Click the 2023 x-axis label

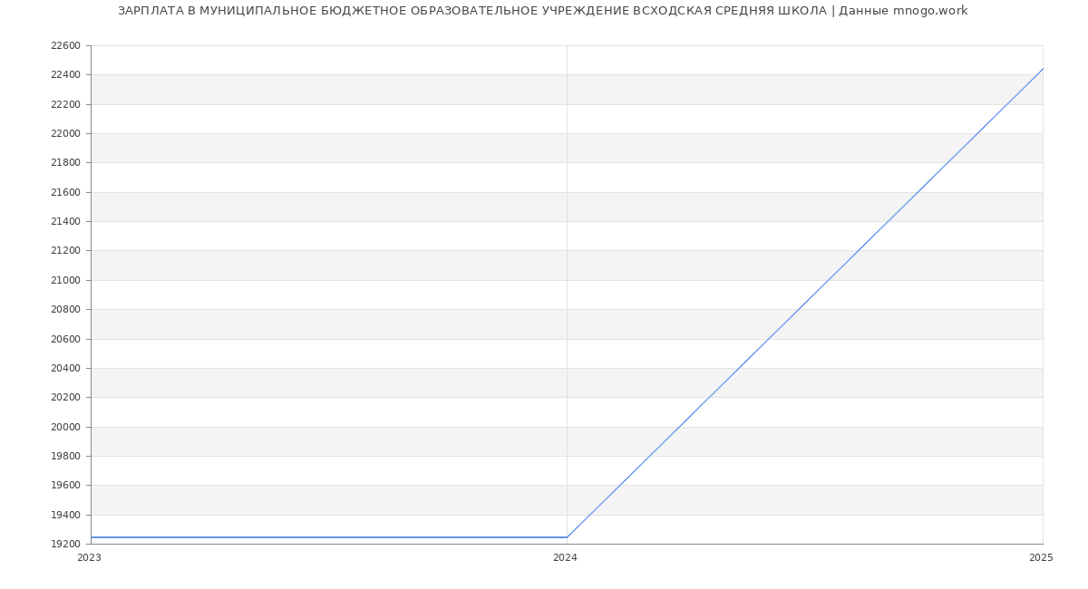(89, 558)
